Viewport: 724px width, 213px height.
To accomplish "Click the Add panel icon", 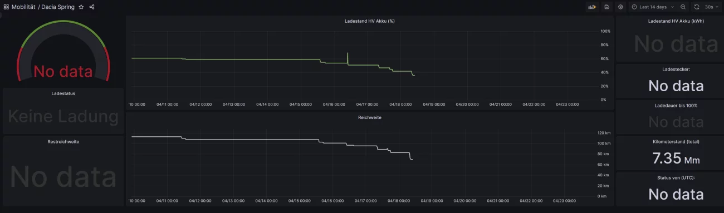I will (x=592, y=7).
